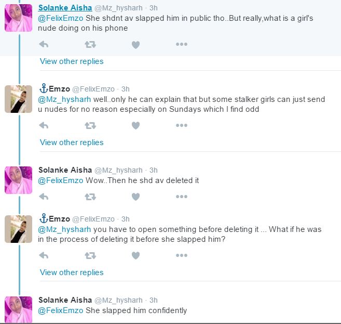
Task: Like the tweet about slapping in public
Action: click(135, 45)
